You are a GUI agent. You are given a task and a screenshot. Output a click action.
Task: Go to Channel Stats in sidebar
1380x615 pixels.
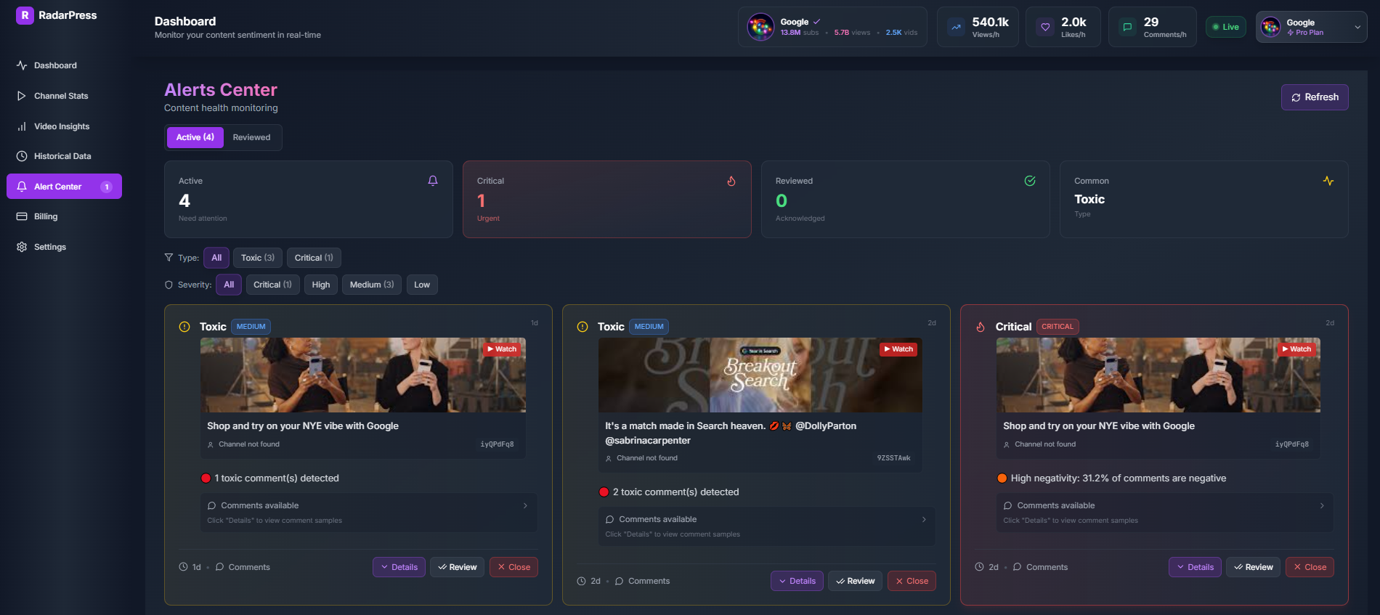(61, 96)
